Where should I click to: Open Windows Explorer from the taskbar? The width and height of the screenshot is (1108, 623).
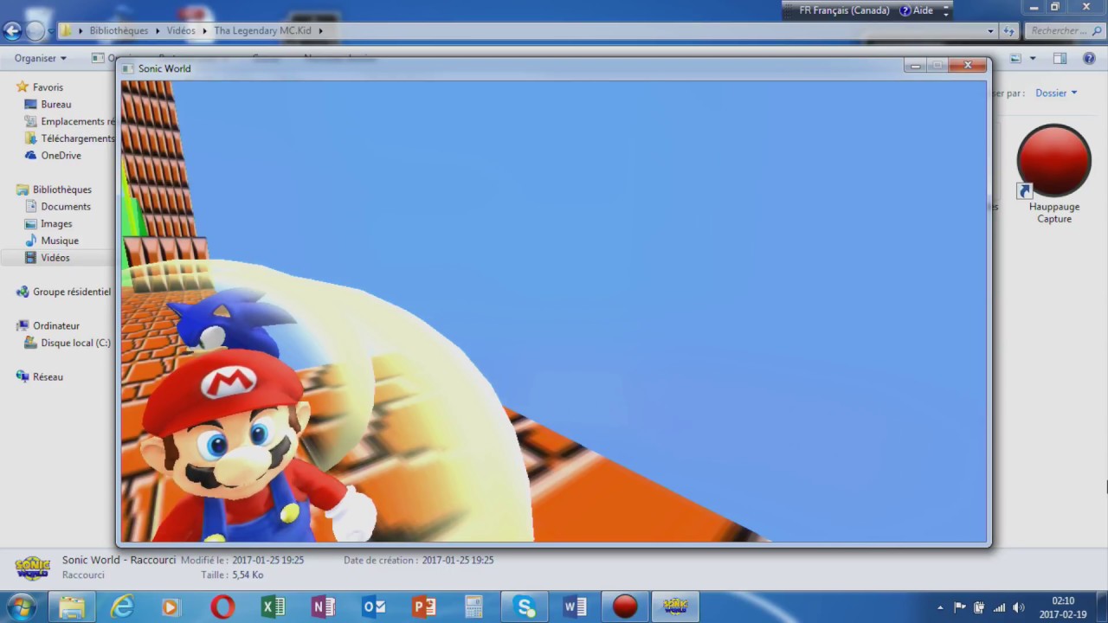tap(72, 607)
